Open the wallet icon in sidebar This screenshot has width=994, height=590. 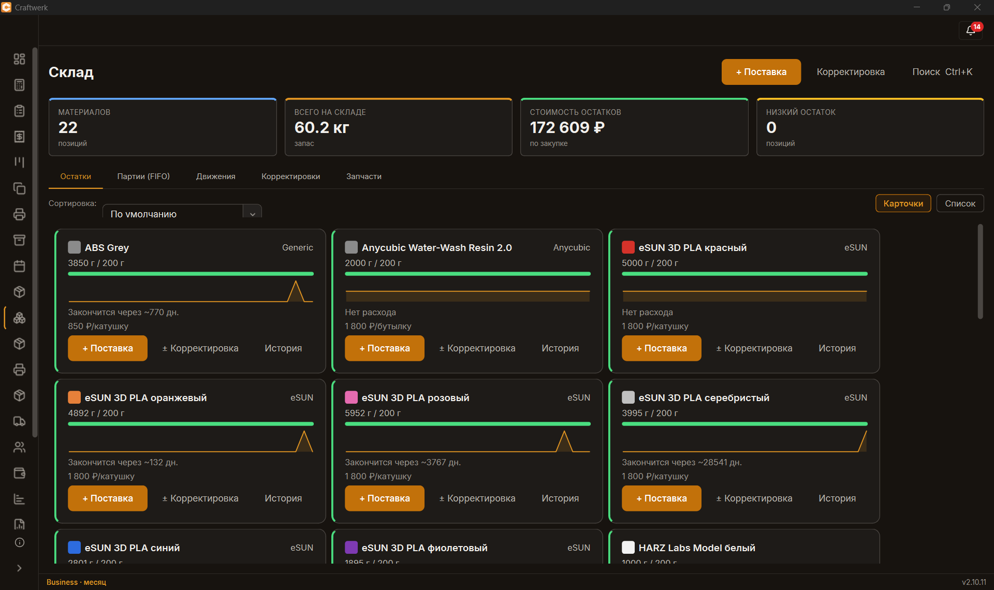tap(19, 473)
